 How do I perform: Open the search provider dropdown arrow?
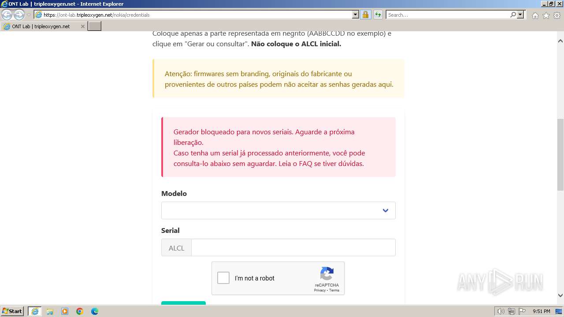tap(520, 15)
